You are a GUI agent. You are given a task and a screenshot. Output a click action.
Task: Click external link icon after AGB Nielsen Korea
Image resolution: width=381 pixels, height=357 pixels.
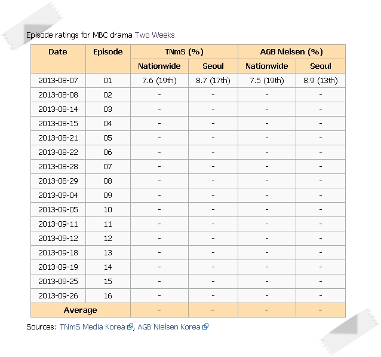(205, 327)
